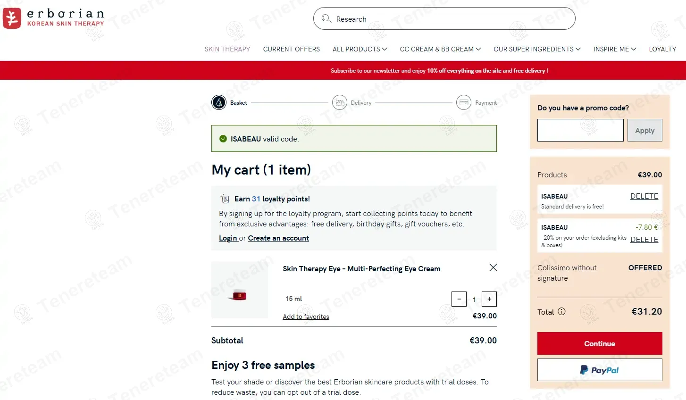
Task: Delete the ISABEAU free delivery code
Action: 644,196
